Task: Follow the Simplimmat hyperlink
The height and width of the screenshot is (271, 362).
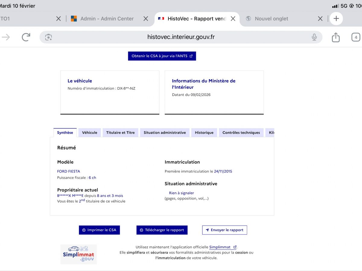Action: tap(220, 247)
